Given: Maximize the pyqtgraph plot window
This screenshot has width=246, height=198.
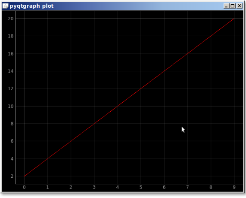Looking at the screenshot, I should click(x=233, y=6).
